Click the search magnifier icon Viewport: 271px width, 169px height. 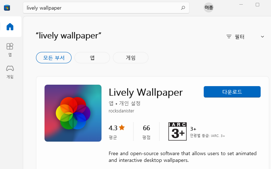click(x=183, y=8)
